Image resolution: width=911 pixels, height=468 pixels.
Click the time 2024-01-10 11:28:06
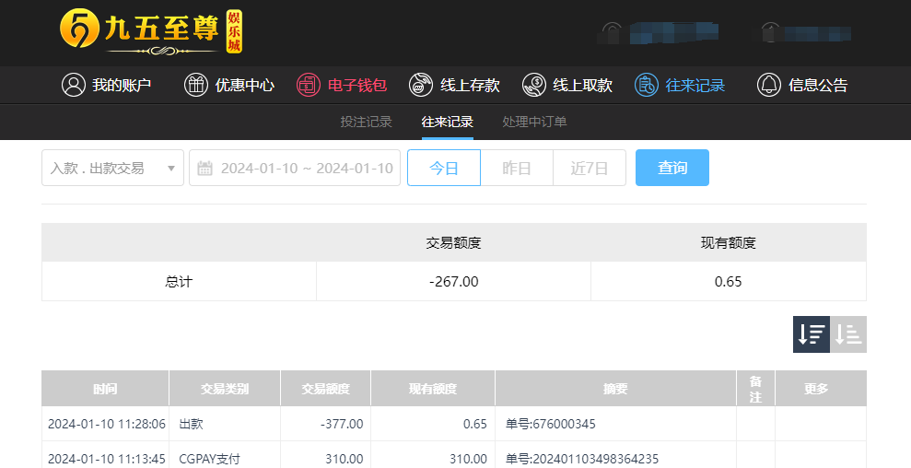(x=107, y=424)
